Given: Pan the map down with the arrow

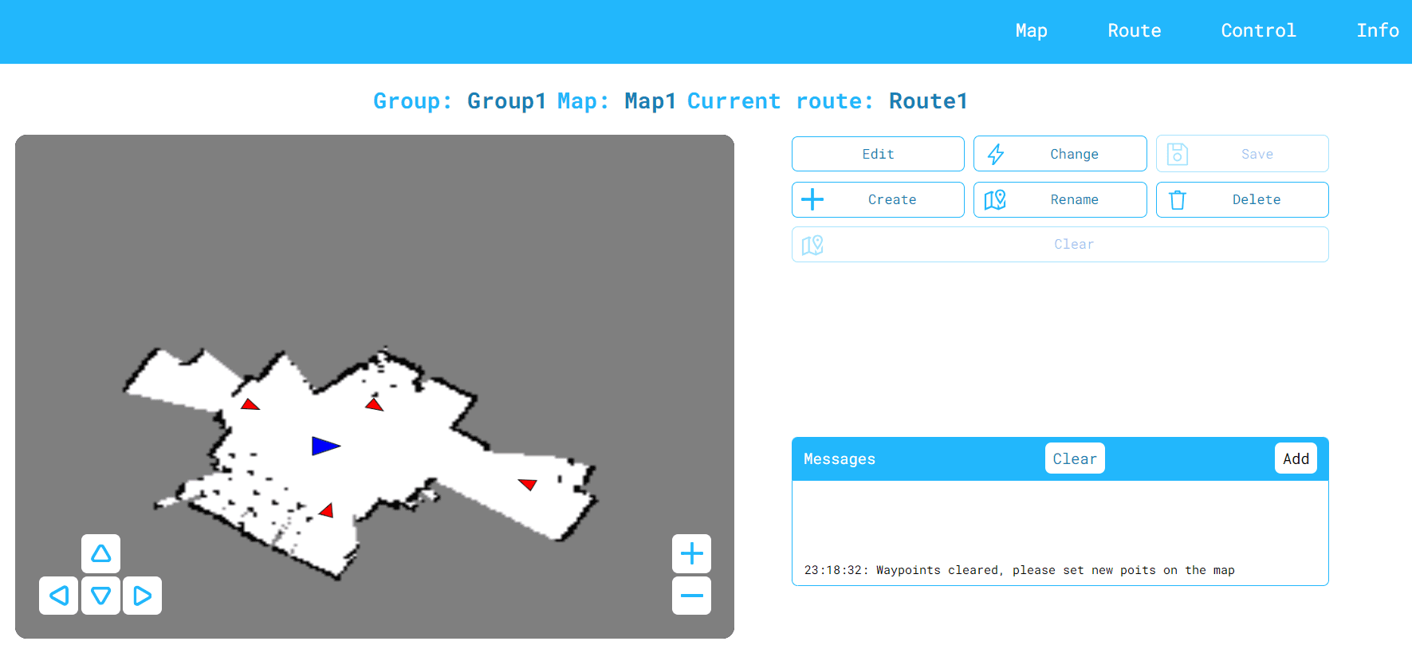Looking at the screenshot, I should point(100,596).
